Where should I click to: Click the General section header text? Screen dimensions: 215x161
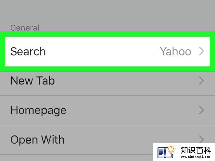25,28
